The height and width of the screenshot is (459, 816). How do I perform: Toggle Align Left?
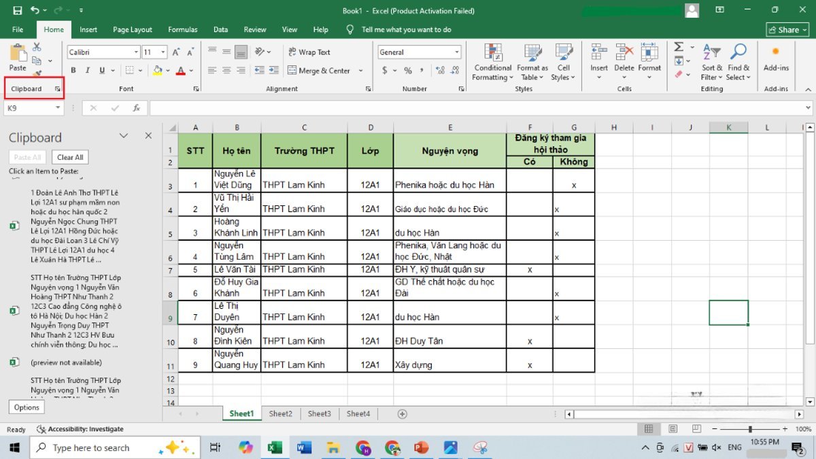[x=211, y=71]
